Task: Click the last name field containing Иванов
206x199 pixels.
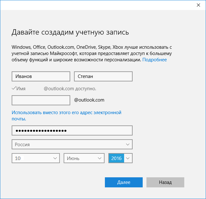Action: (41, 76)
